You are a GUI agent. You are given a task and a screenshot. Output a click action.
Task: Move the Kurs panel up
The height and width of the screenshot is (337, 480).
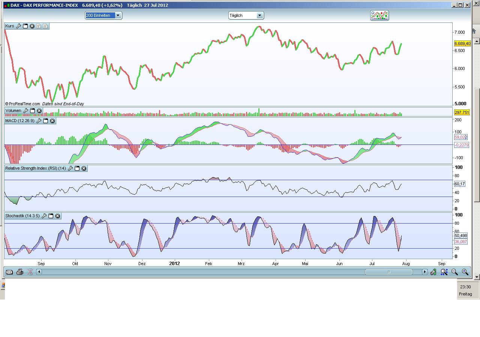tap(39, 26)
